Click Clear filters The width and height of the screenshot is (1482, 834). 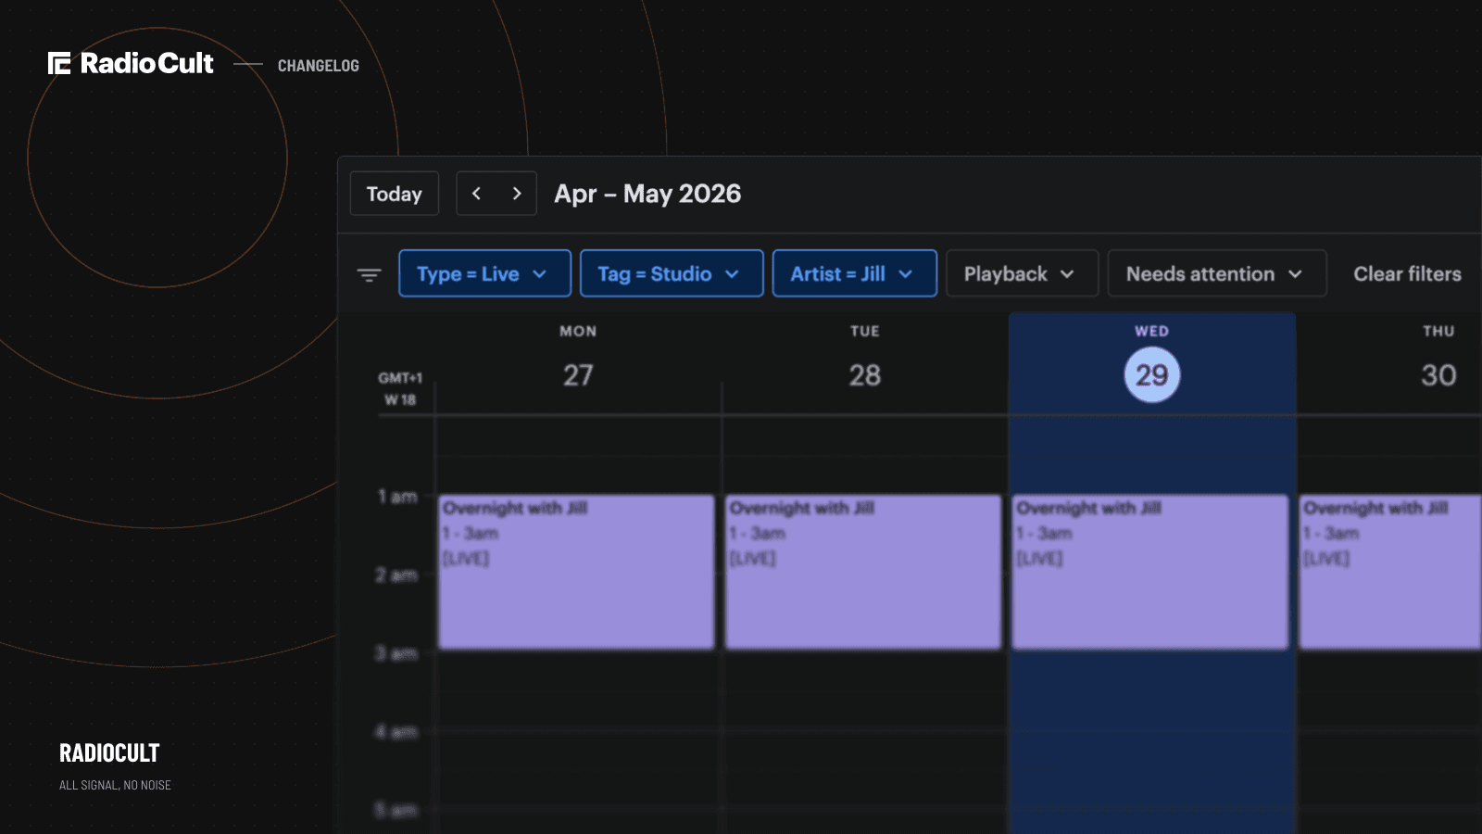(1407, 273)
